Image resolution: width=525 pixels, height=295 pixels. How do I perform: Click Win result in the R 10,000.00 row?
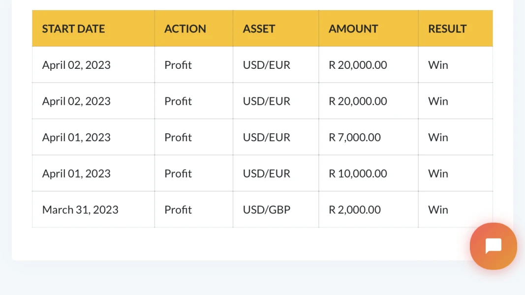[438, 174]
